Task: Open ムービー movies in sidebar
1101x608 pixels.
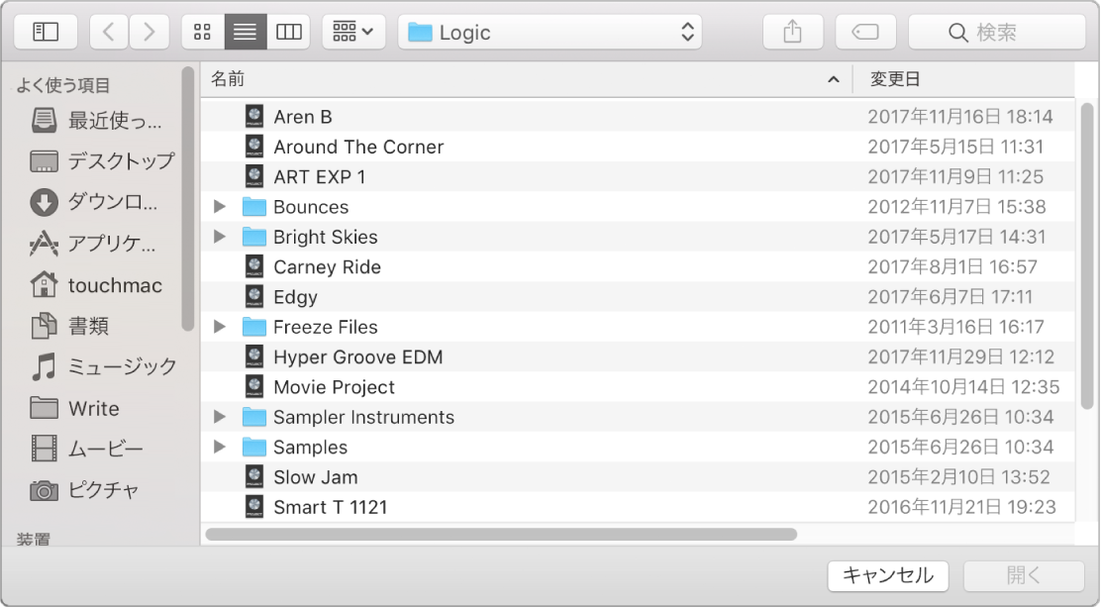Action: coord(87,449)
